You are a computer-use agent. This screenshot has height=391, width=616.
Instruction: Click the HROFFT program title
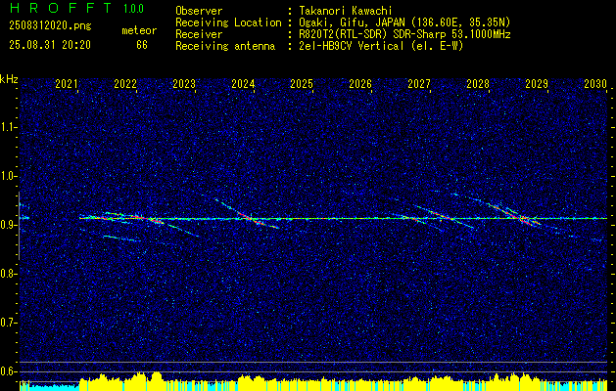(x=62, y=8)
